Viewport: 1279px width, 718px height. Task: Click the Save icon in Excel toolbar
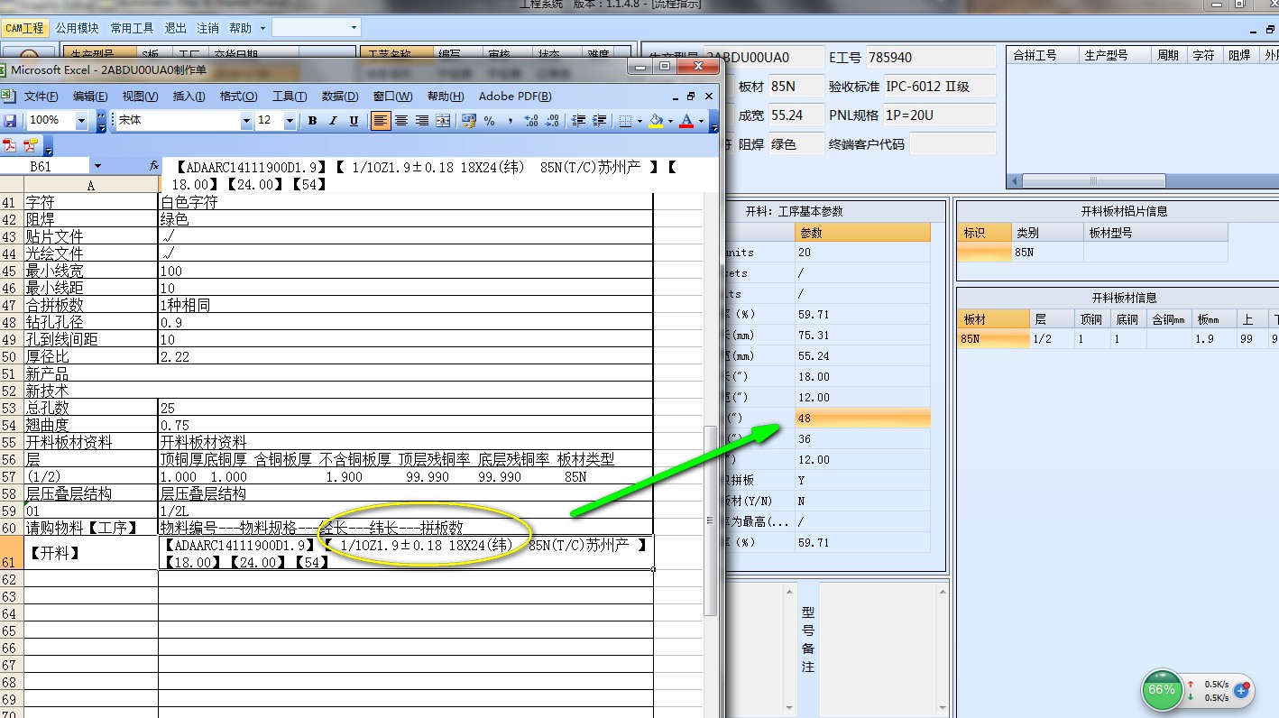click(x=11, y=121)
